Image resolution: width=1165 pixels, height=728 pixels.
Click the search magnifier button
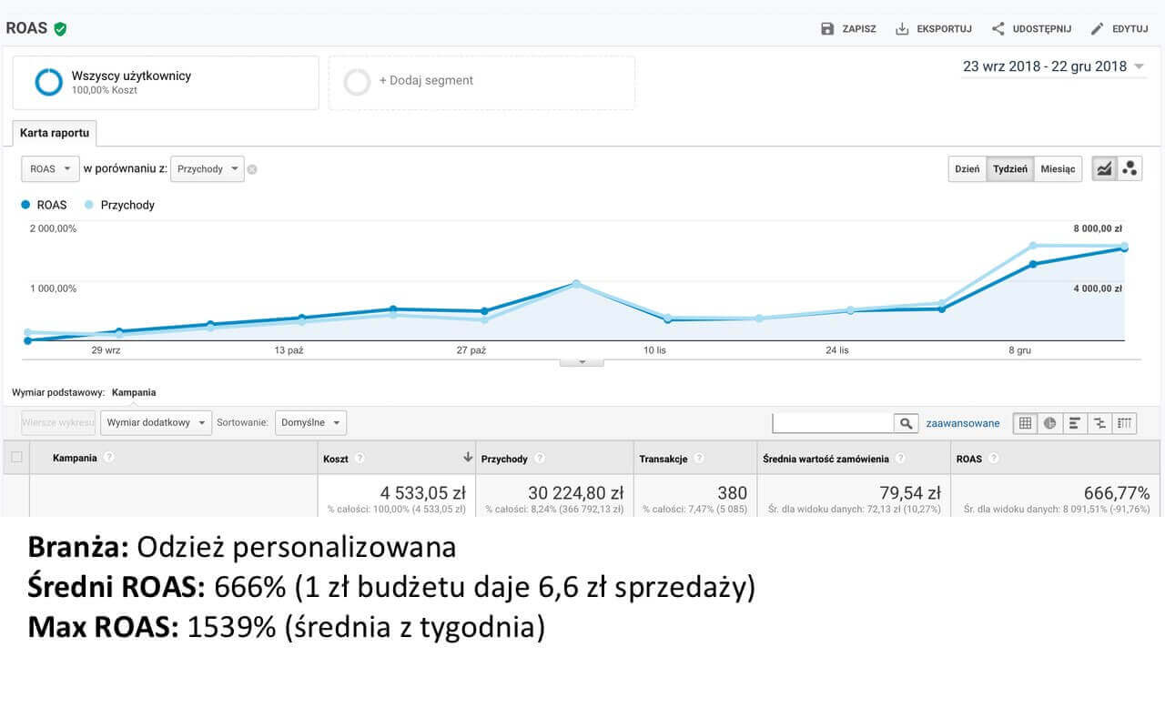(x=906, y=423)
